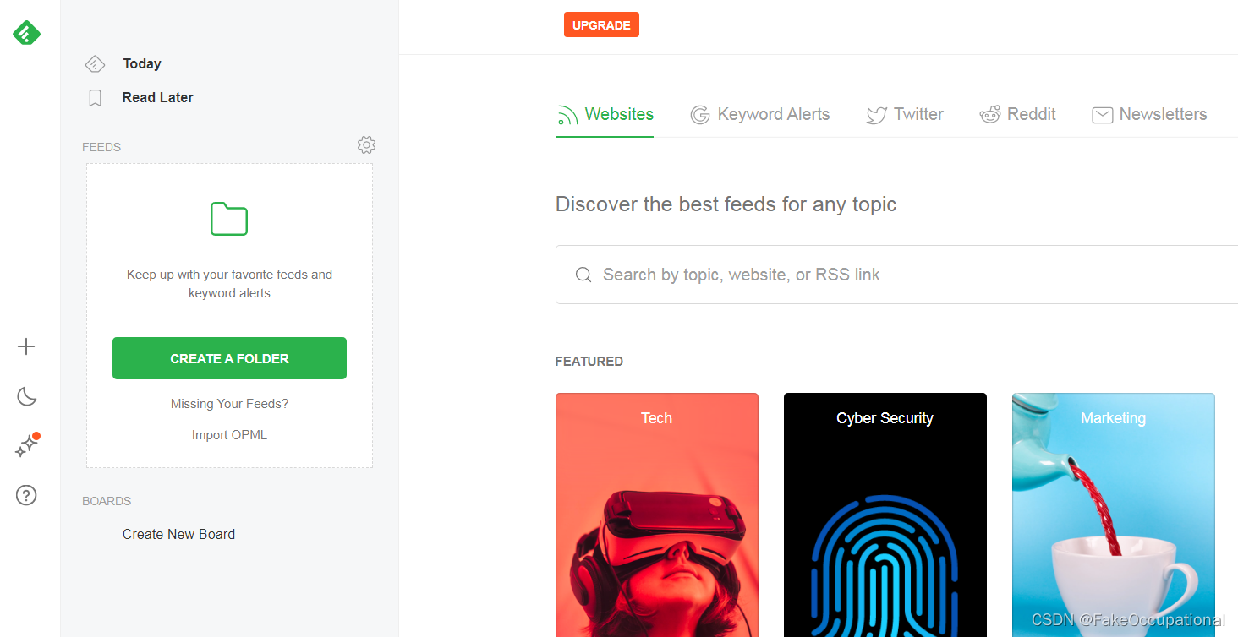Switch to the Newsletters tab
This screenshot has height=637, width=1238.
pos(1149,115)
